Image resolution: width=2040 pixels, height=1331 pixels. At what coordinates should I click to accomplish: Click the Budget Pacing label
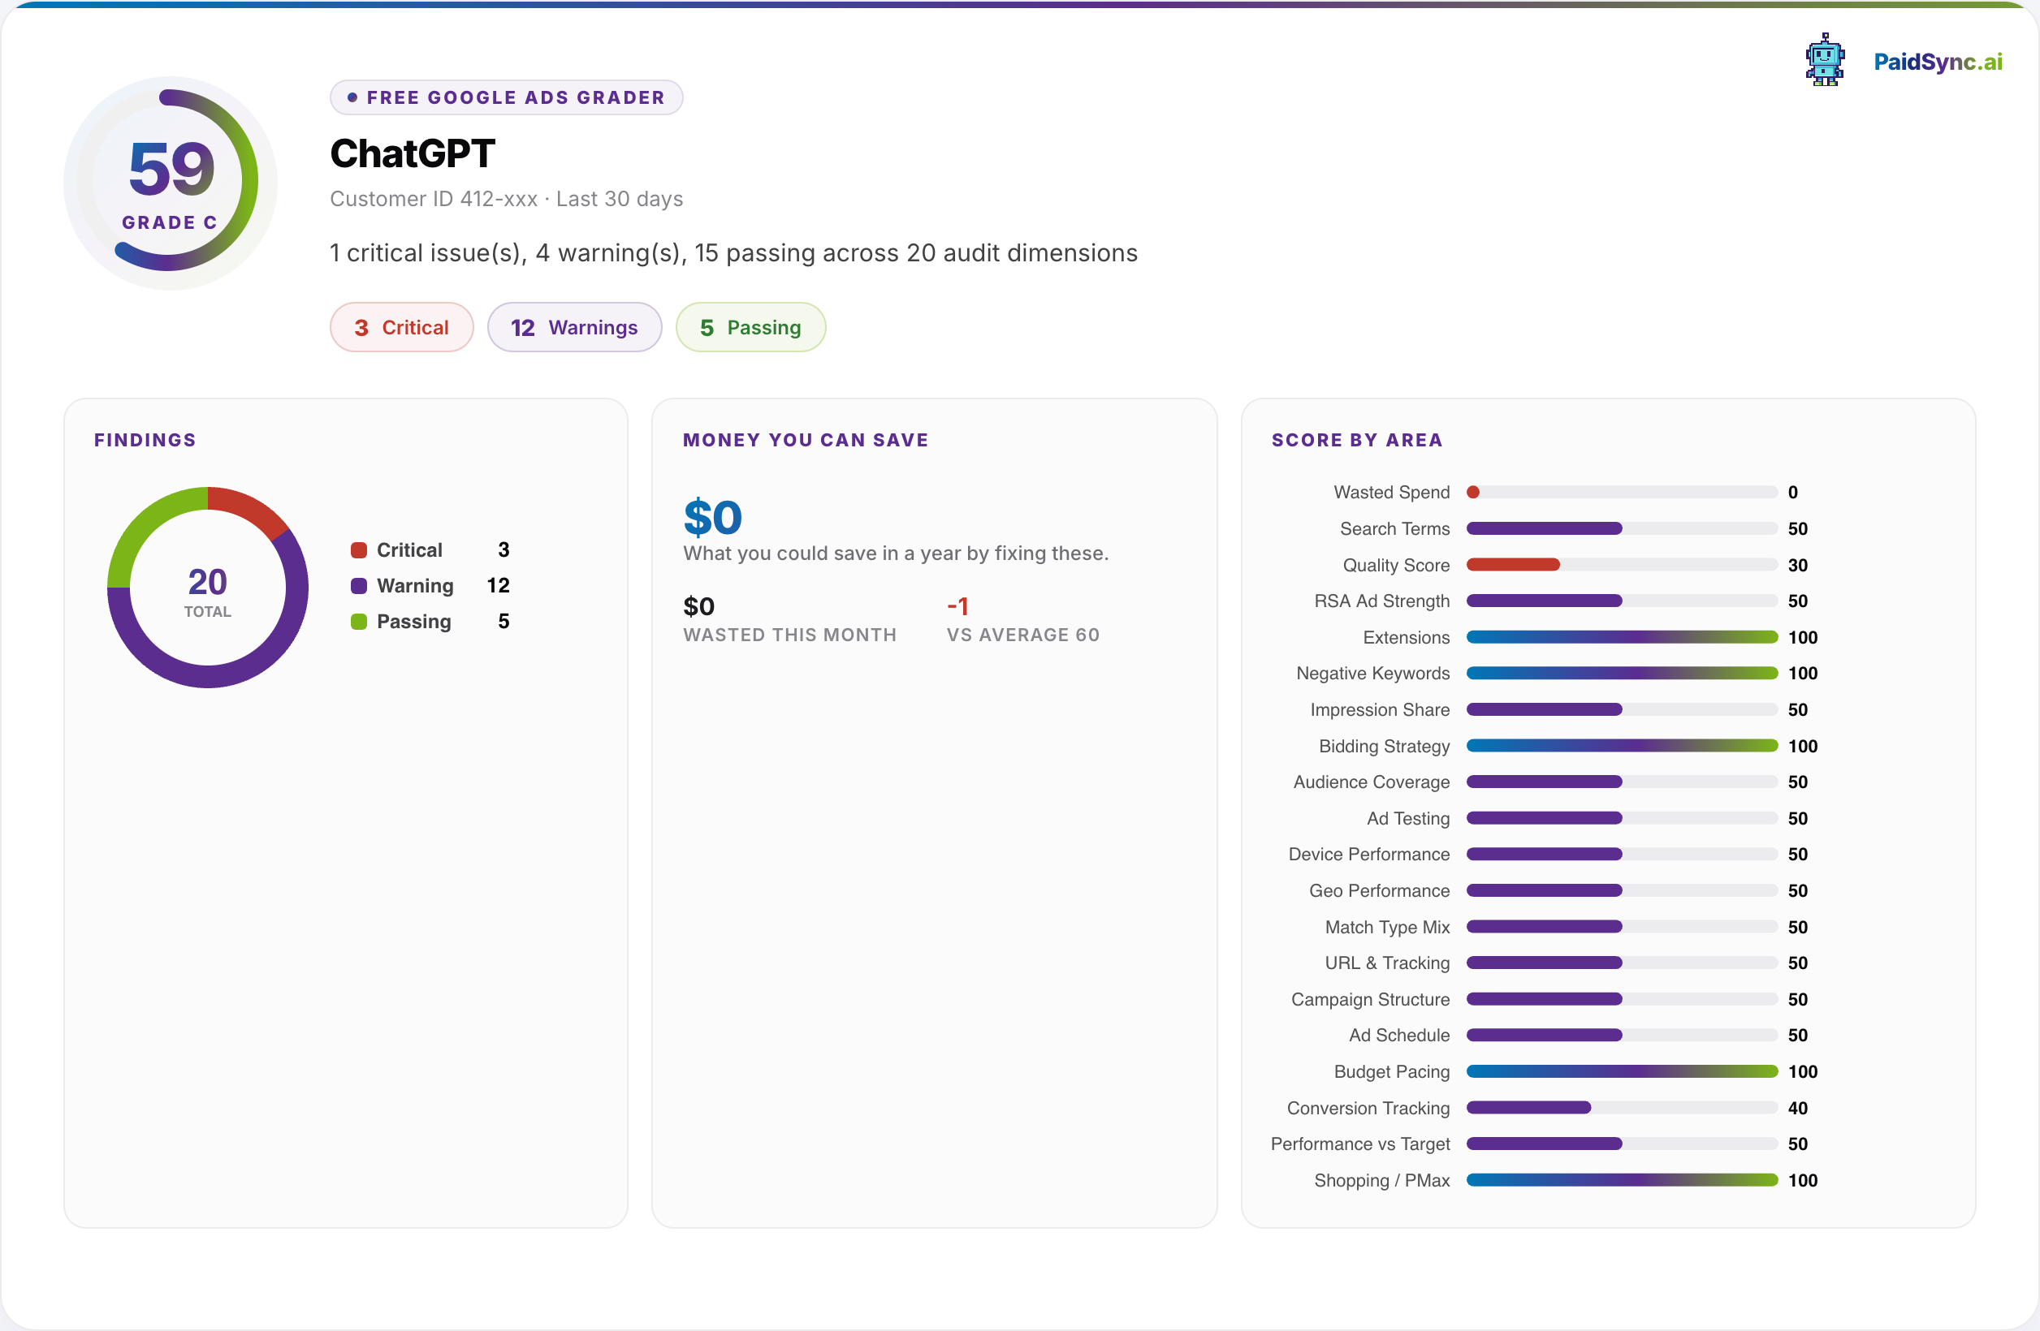click(1391, 1071)
